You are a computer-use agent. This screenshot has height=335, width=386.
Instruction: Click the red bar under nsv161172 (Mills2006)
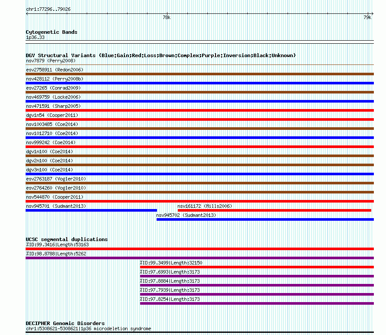[x=275, y=210]
